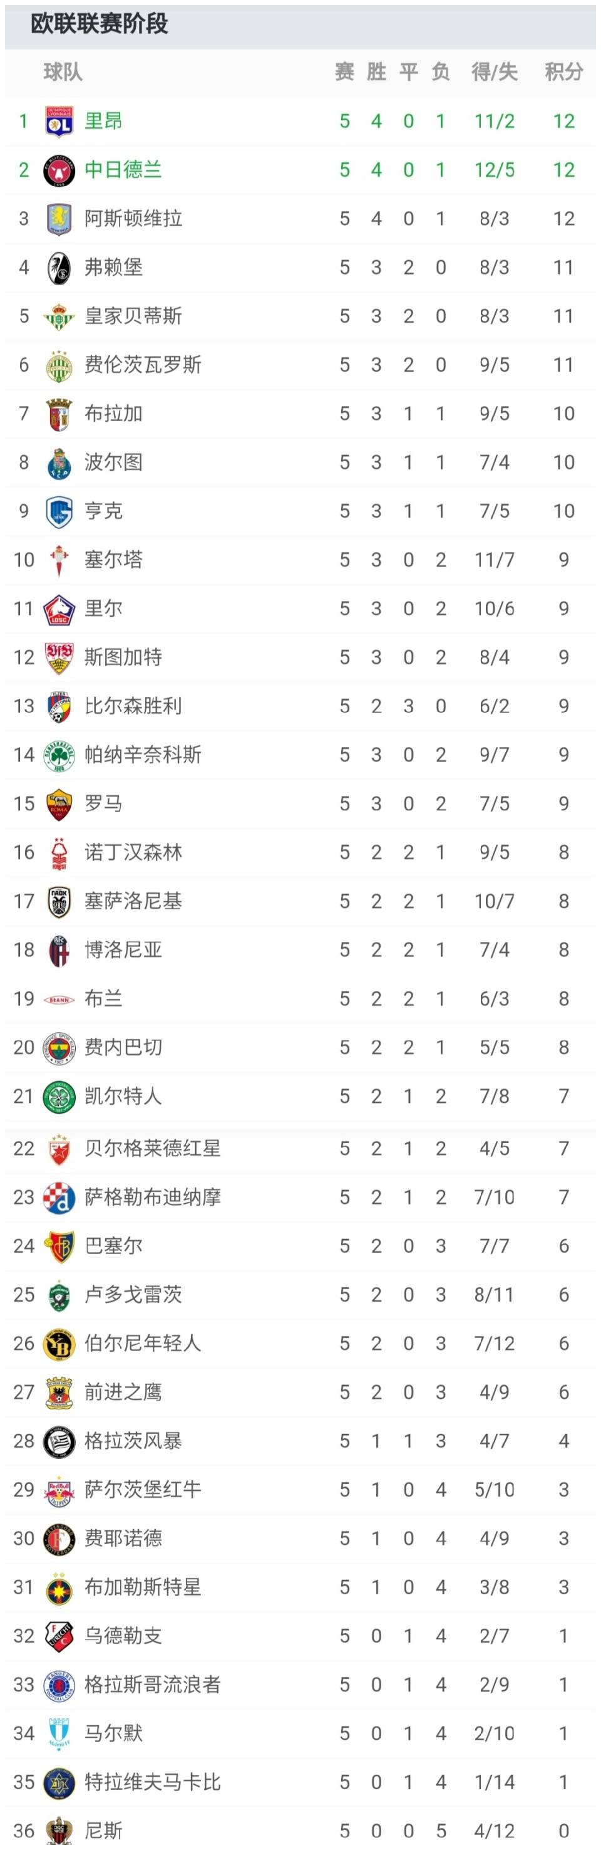Screen dimensions: 601x1850
Task: Click the 得/失 column header
Action: (x=494, y=72)
